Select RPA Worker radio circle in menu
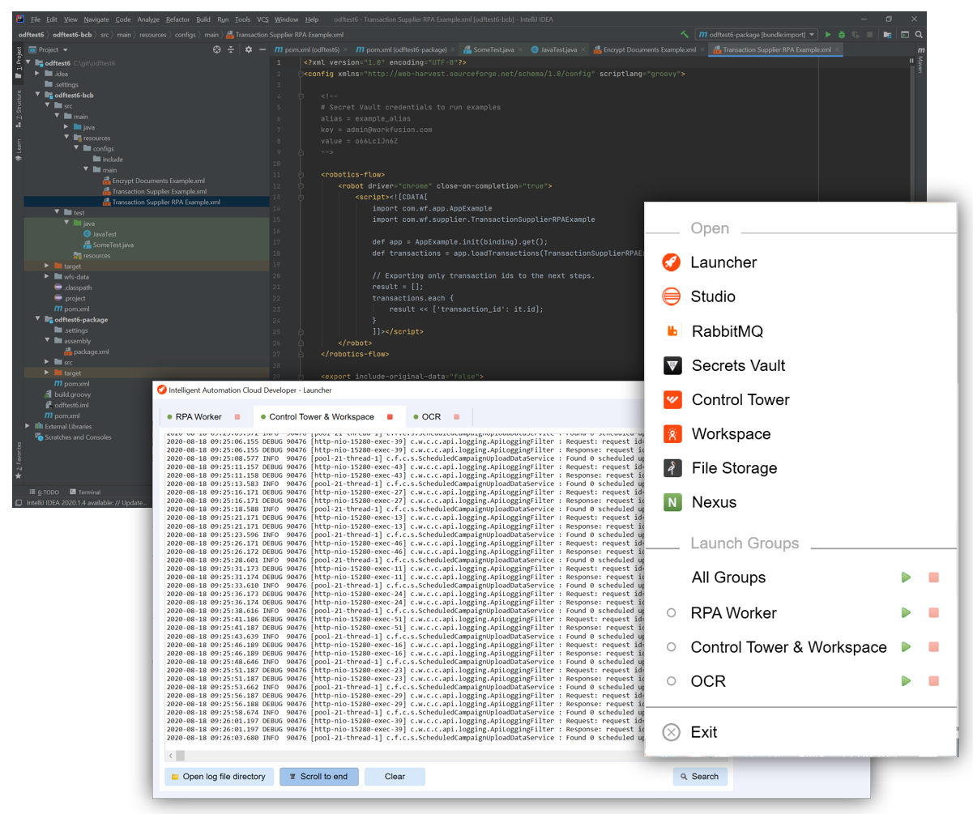 671,613
